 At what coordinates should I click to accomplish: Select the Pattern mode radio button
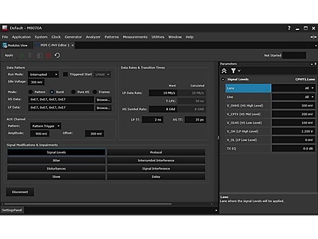(x=31, y=92)
